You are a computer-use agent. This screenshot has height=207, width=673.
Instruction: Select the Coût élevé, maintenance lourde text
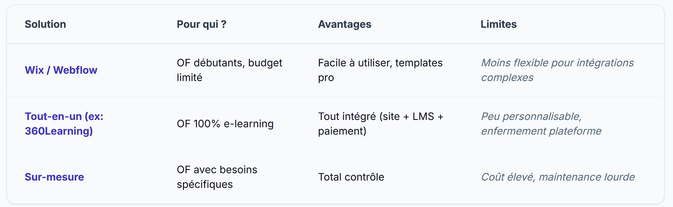[x=558, y=177]
